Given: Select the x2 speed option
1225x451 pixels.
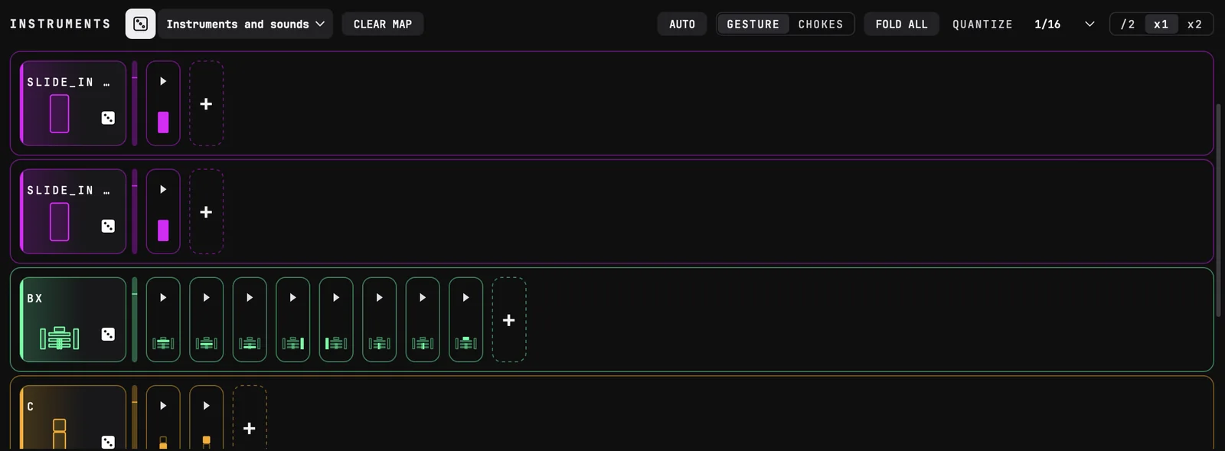Looking at the screenshot, I should tap(1194, 24).
